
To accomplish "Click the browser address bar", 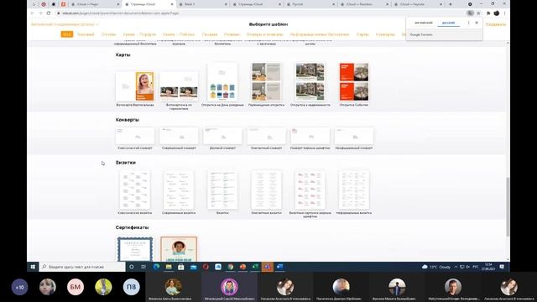I will (x=260, y=13).
